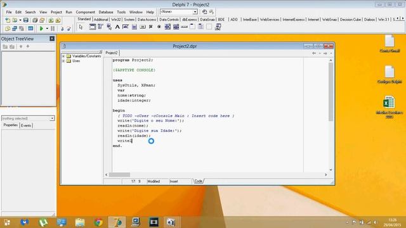The image size is (406, 228).
Task: Open Chrome from the taskbar
Action: click(98, 222)
